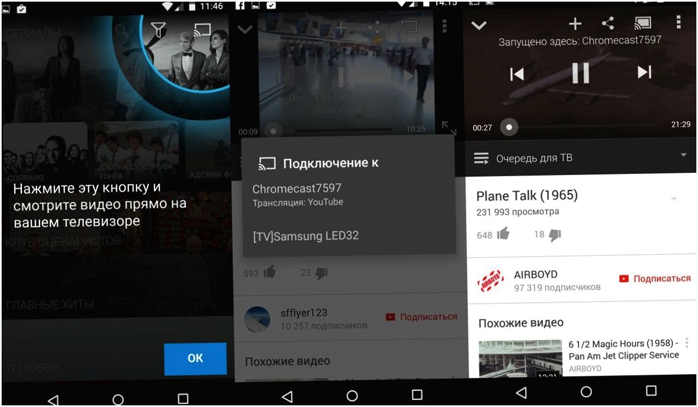
Task: Tap Recents square in left screen navigation bar
Action: click(183, 399)
